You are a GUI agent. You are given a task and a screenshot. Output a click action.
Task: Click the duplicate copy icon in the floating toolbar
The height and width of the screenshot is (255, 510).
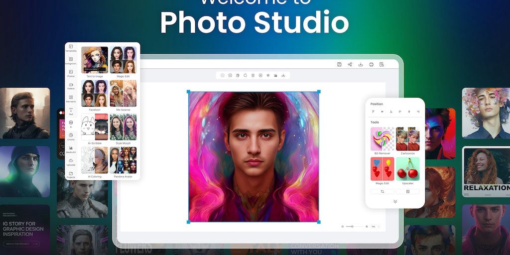238,75
